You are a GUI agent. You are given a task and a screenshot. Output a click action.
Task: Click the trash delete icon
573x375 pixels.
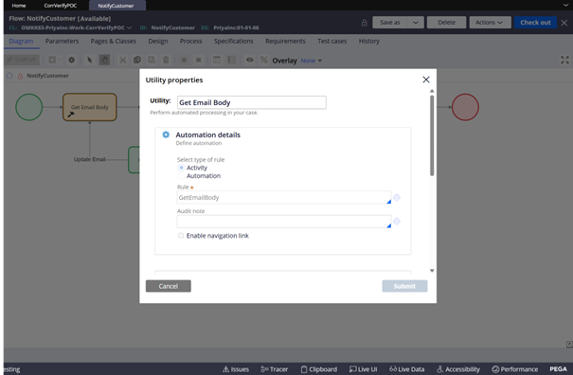click(x=166, y=60)
